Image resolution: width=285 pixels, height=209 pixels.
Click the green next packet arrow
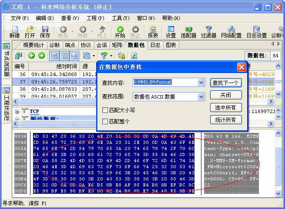tap(42, 56)
